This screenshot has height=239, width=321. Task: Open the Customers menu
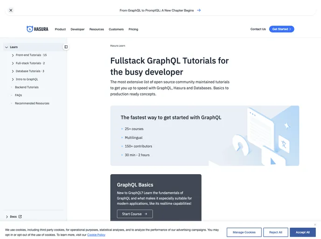(116, 29)
